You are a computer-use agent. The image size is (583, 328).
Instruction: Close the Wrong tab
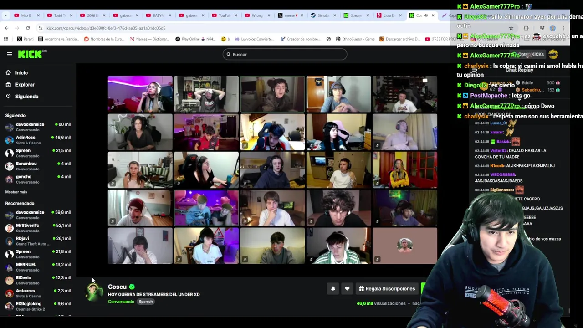click(x=269, y=15)
